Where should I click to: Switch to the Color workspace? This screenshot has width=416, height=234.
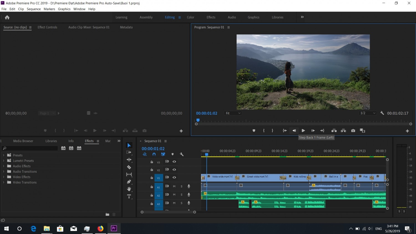click(x=191, y=17)
